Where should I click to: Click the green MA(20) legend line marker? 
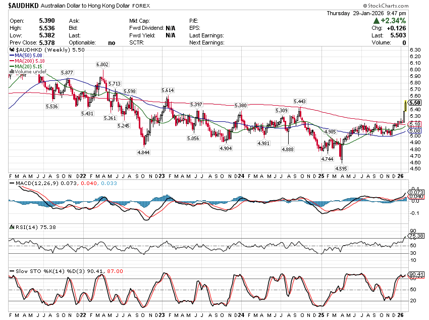click(12, 67)
